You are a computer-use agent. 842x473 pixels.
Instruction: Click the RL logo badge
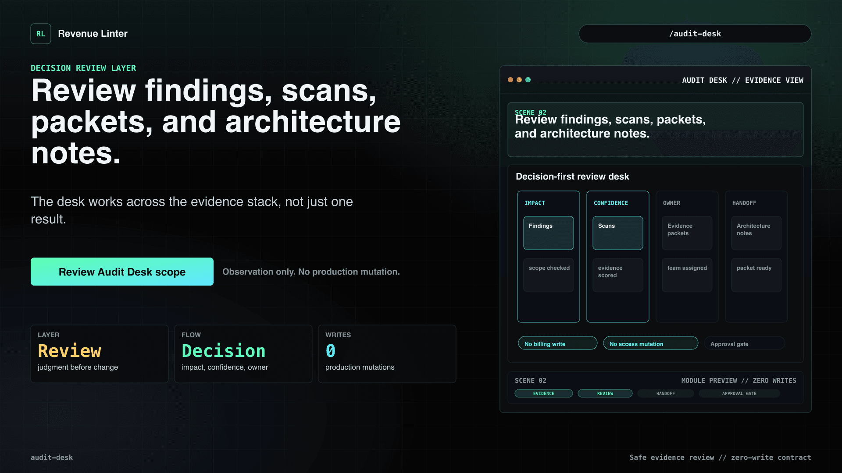tap(41, 34)
